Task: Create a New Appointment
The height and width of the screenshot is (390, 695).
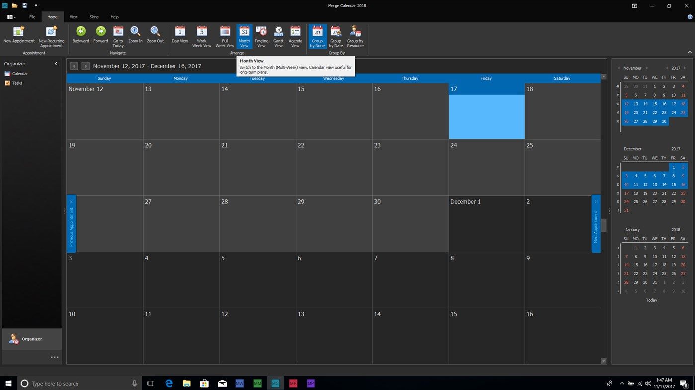Action: pyautogui.click(x=19, y=35)
